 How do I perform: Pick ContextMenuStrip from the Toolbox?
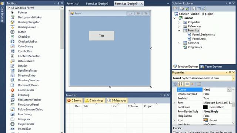pyautogui.click(x=29, y=56)
